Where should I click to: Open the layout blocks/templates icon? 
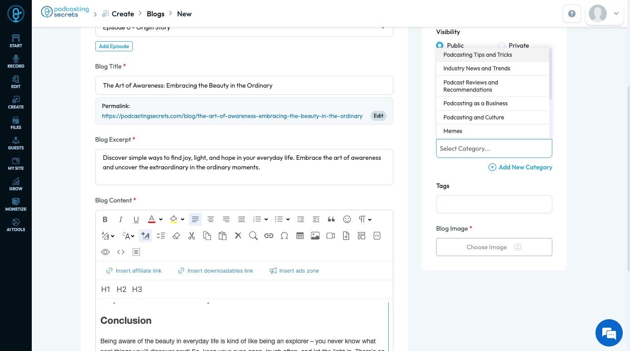(362, 236)
